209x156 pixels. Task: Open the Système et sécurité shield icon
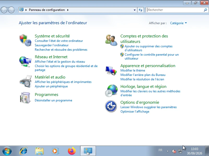[25, 40]
